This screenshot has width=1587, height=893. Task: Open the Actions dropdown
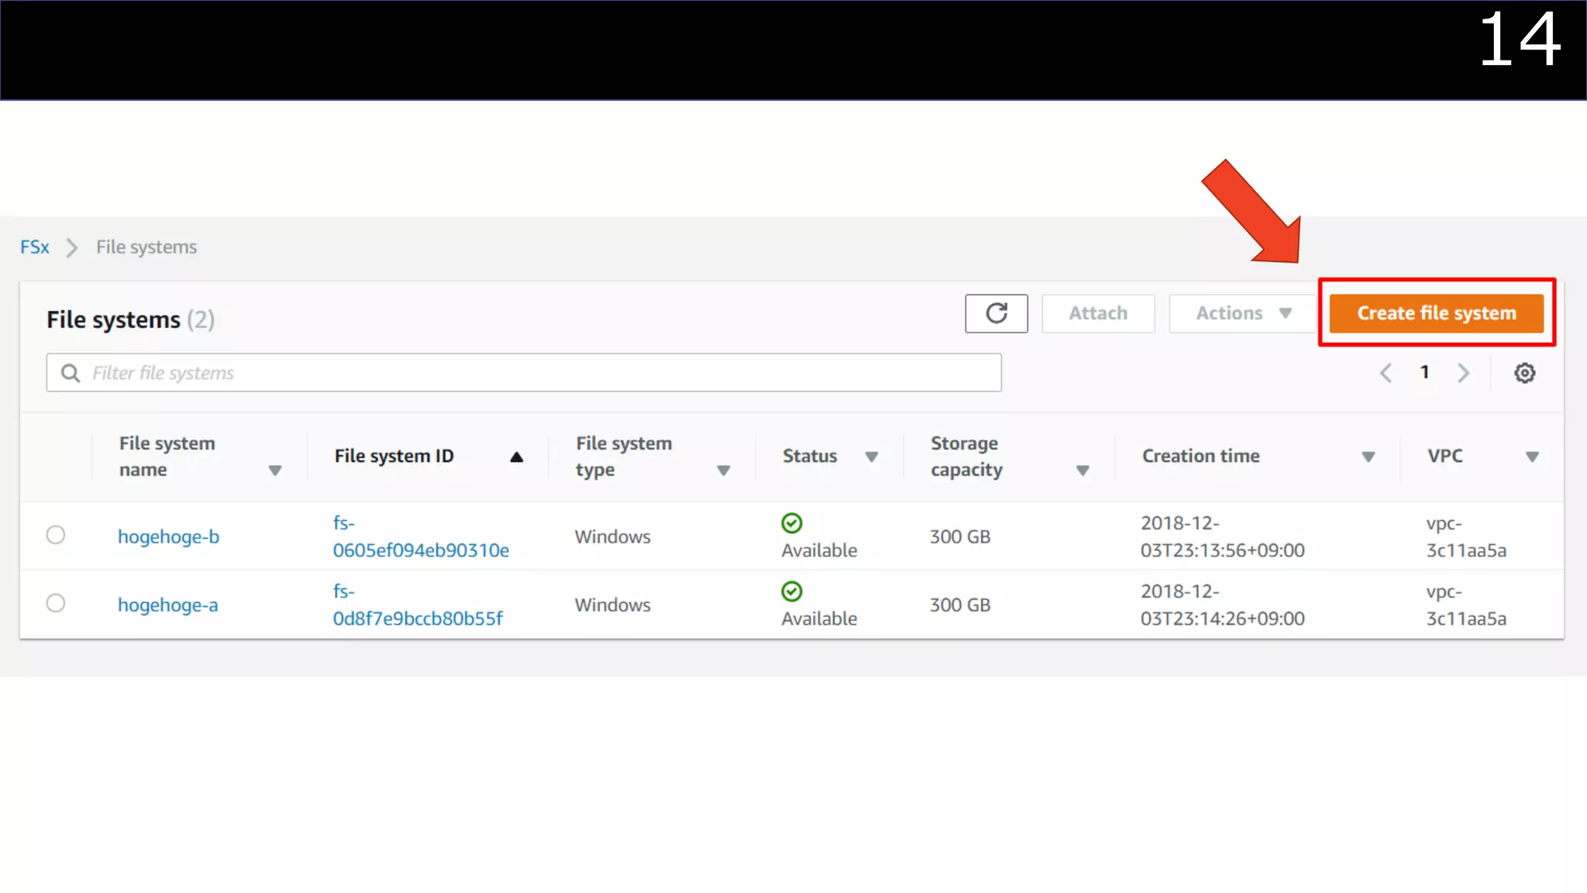pos(1242,313)
